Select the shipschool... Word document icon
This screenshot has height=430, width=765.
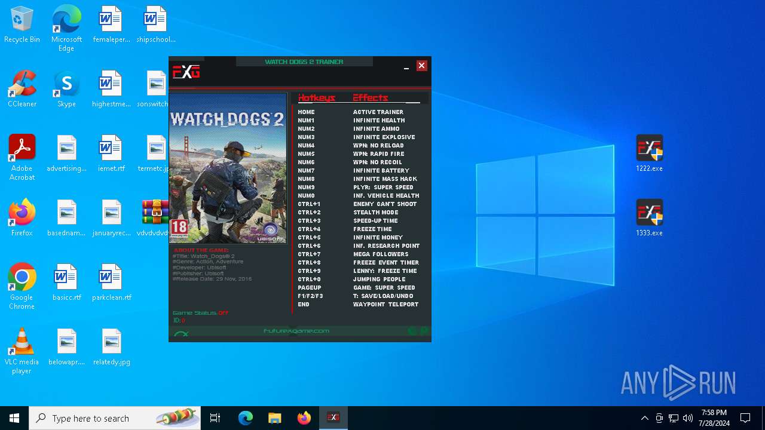click(155, 25)
